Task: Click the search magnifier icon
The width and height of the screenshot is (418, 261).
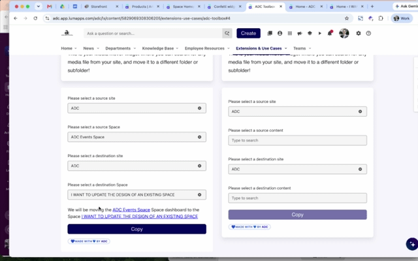Action: tap(227, 33)
